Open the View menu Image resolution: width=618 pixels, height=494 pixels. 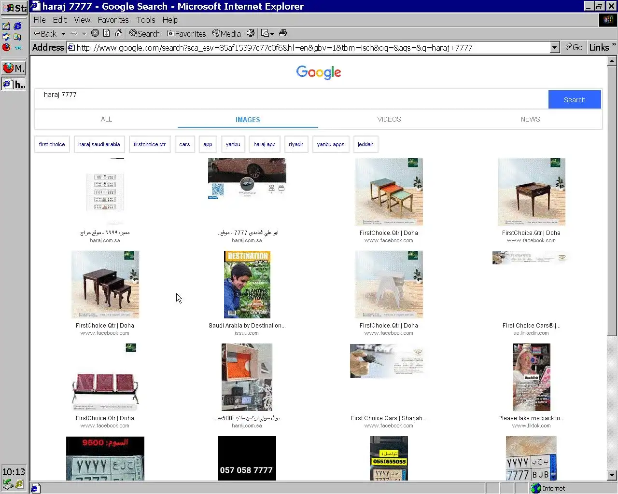click(x=82, y=20)
